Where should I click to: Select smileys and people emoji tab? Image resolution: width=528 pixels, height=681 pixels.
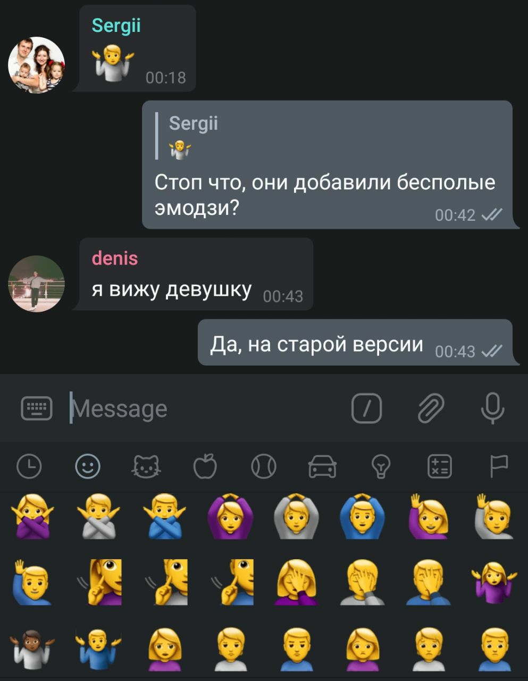[88, 467]
